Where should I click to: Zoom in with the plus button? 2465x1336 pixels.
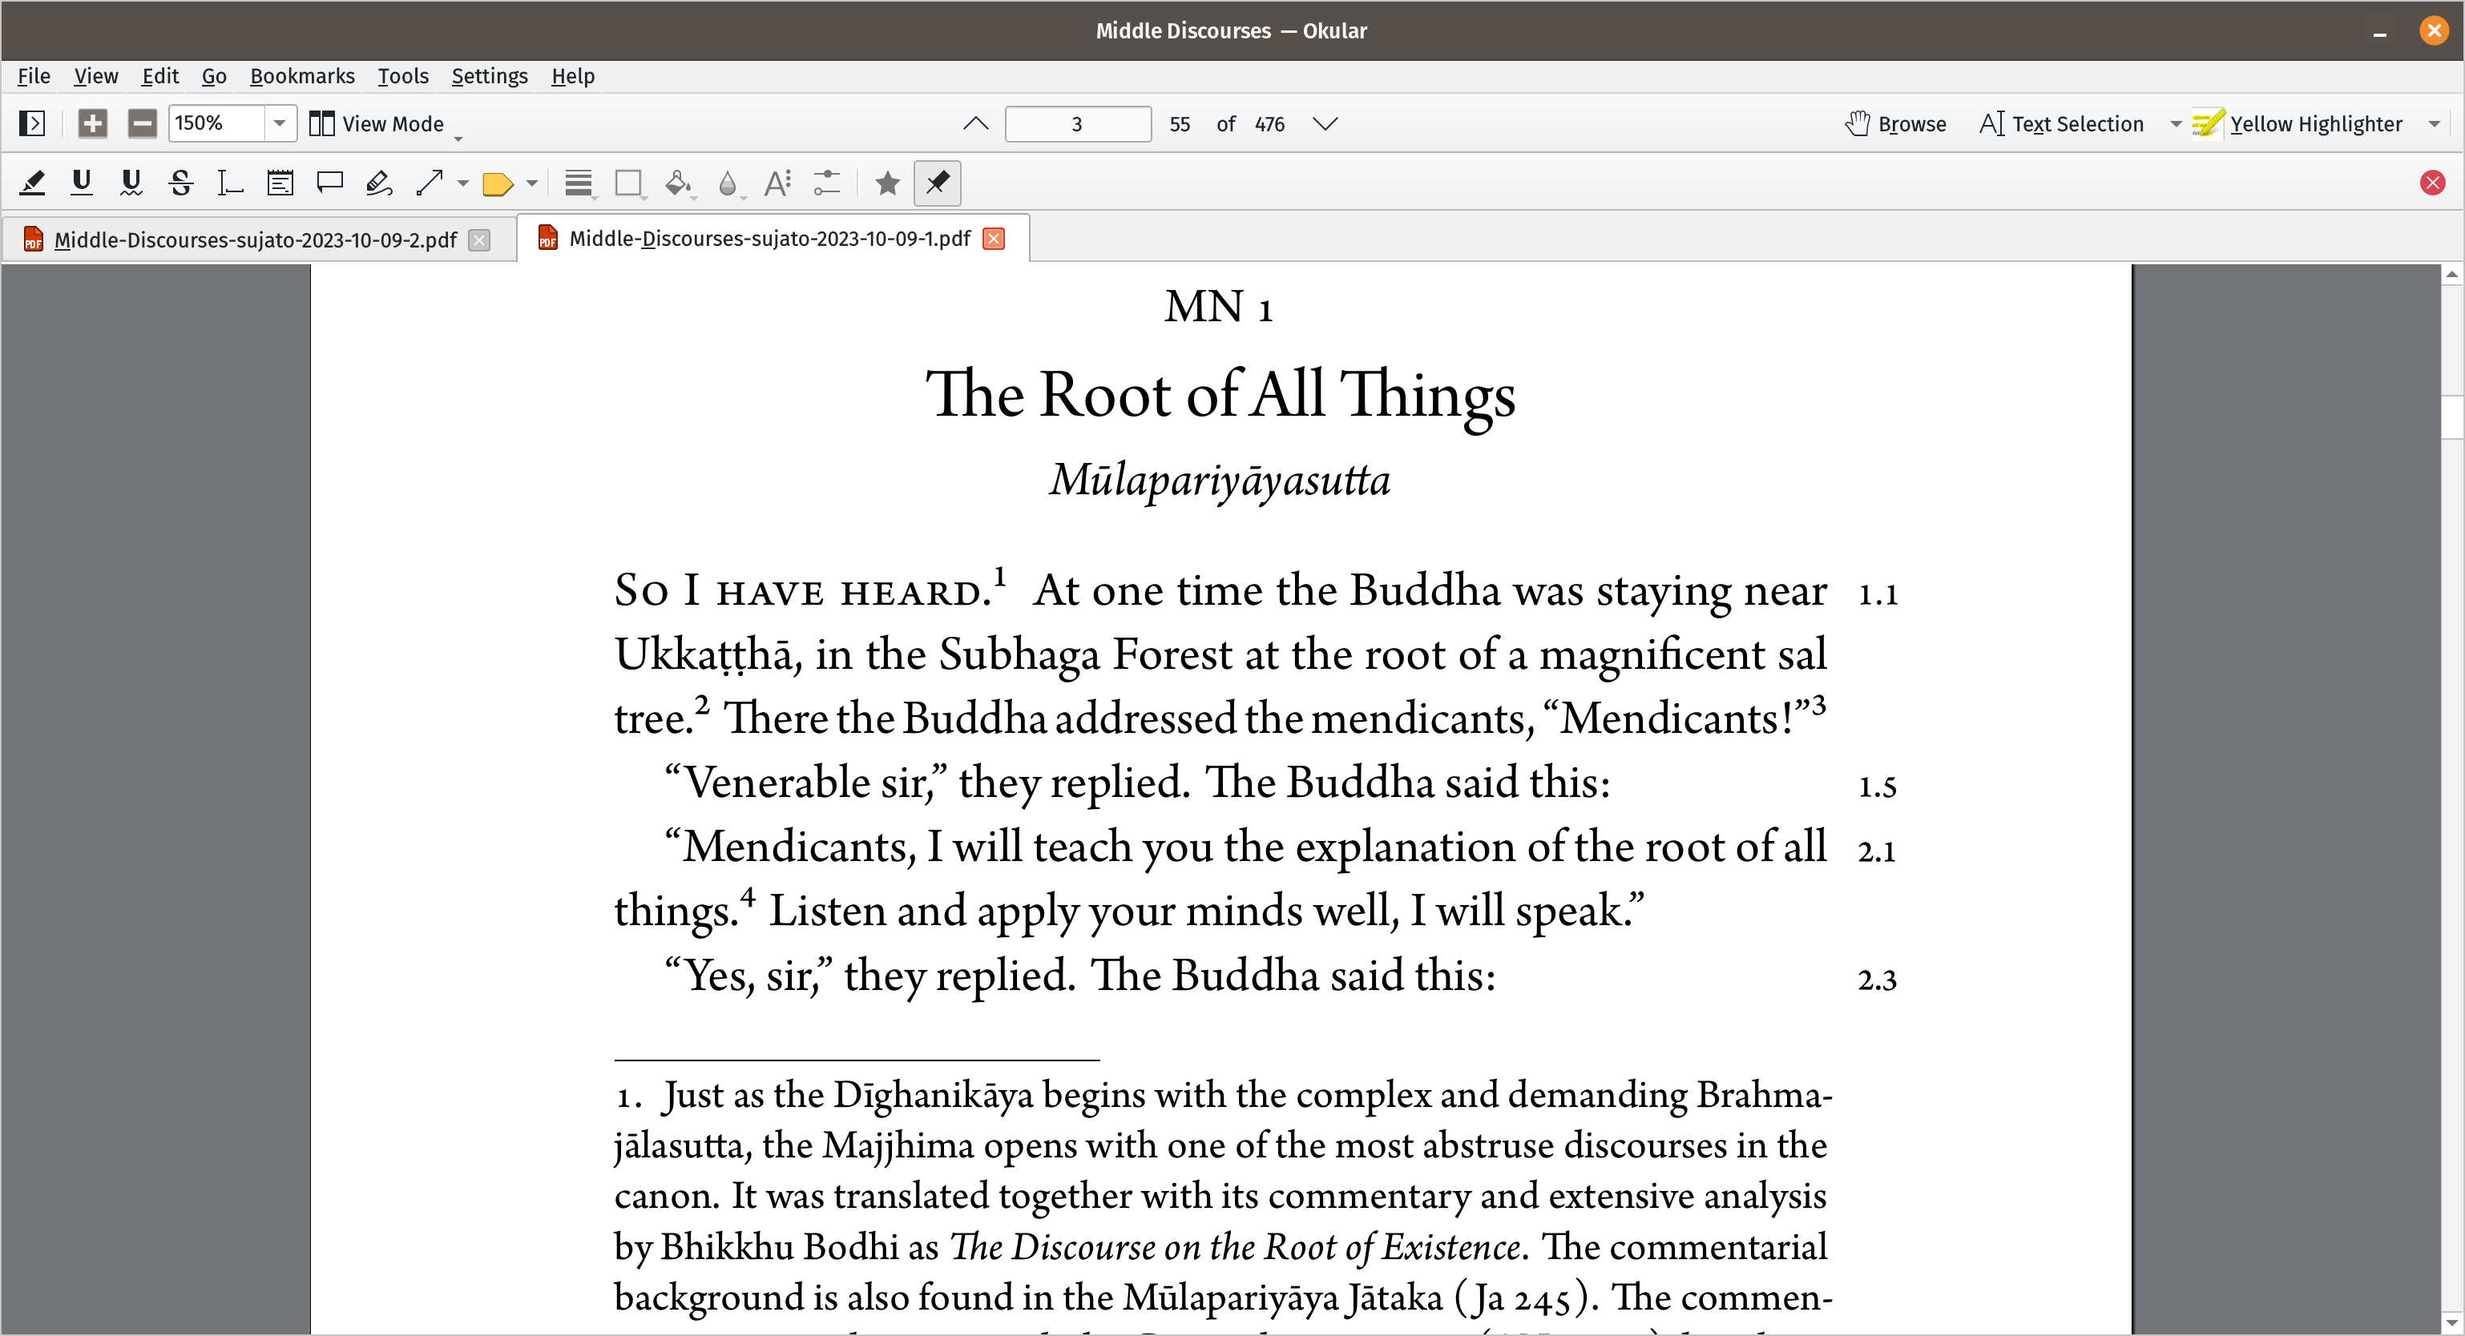[92, 123]
